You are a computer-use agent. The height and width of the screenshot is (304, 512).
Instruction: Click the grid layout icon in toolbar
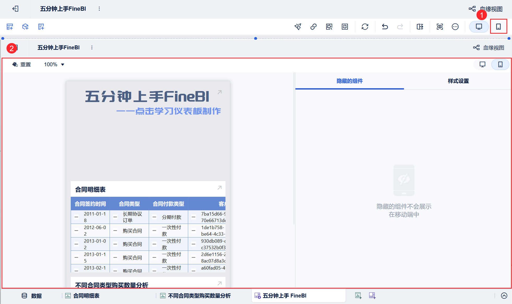pyautogui.click(x=345, y=27)
